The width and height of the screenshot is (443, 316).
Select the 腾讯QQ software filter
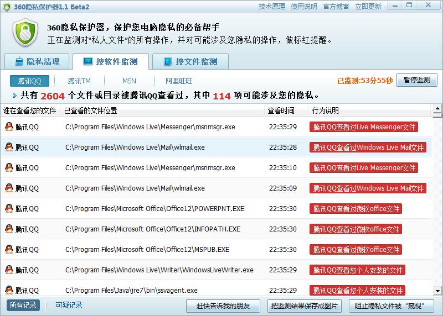[x=29, y=81]
